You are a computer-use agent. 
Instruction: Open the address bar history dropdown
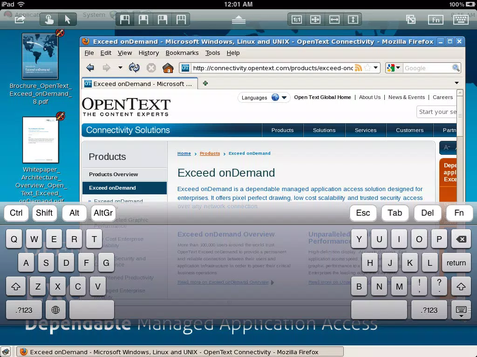tap(376, 68)
